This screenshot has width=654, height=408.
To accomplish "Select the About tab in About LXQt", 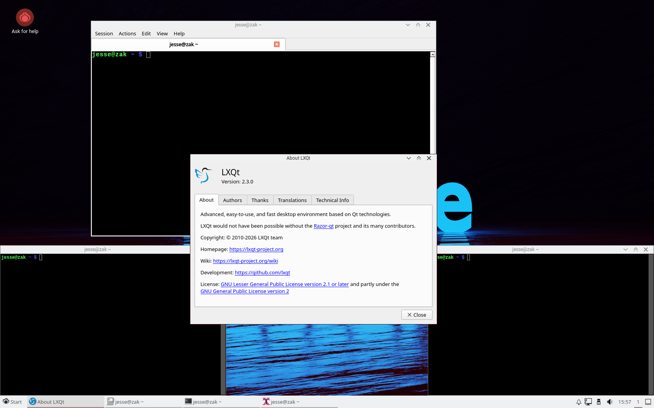I will point(207,200).
